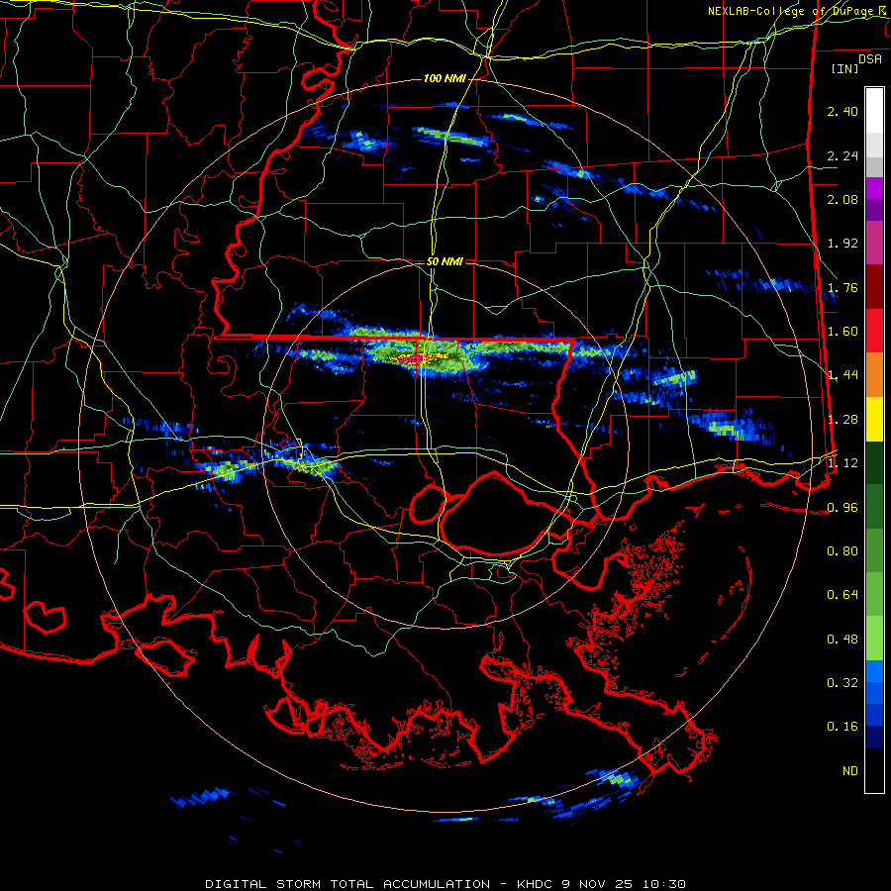Click the 1.76 scale value
The image size is (891, 891).
842,288
